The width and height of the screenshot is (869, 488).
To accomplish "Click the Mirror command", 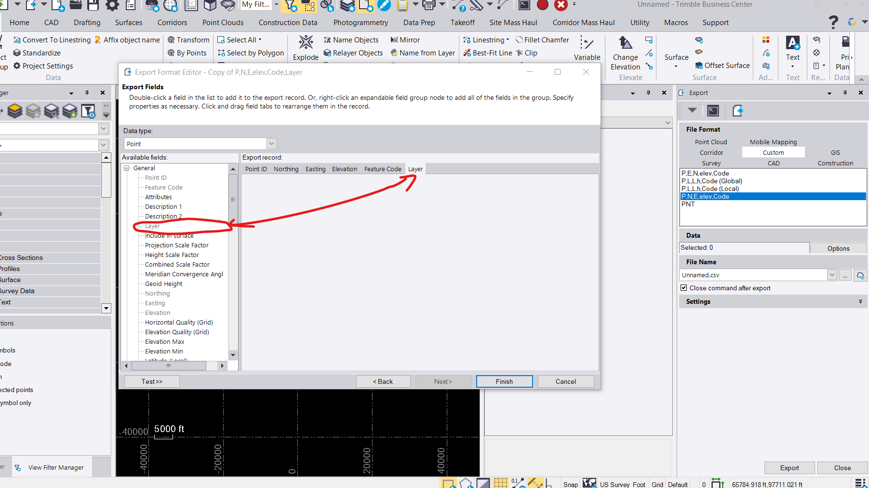I will pyautogui.click(x=405, y=40).
